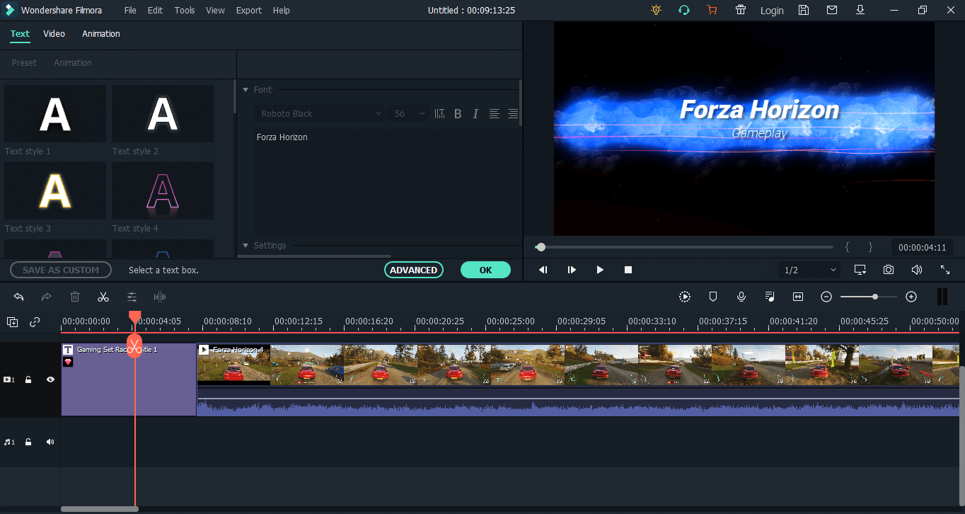The width and height of the screenshot is (965, 514).
Task: Click the play button in preview
Action: pyautogui.click(x=600, y=270)
